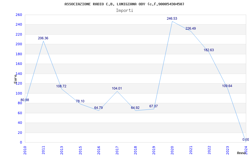The width and height of the screenshot is (249, 156).
Task: Select data label 226.49
Action: [191, 29]
